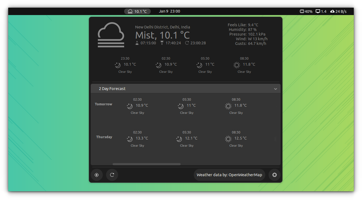Click the Weather data by OpenWeatherMap link
Image resolution: width=362 pixels, height=200 pixels.
229,175
